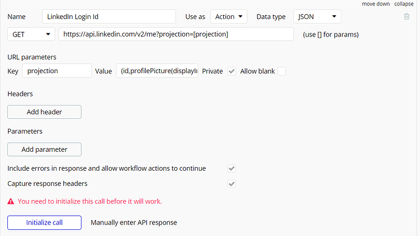Click the Key field containing projection

pos(57,71)
